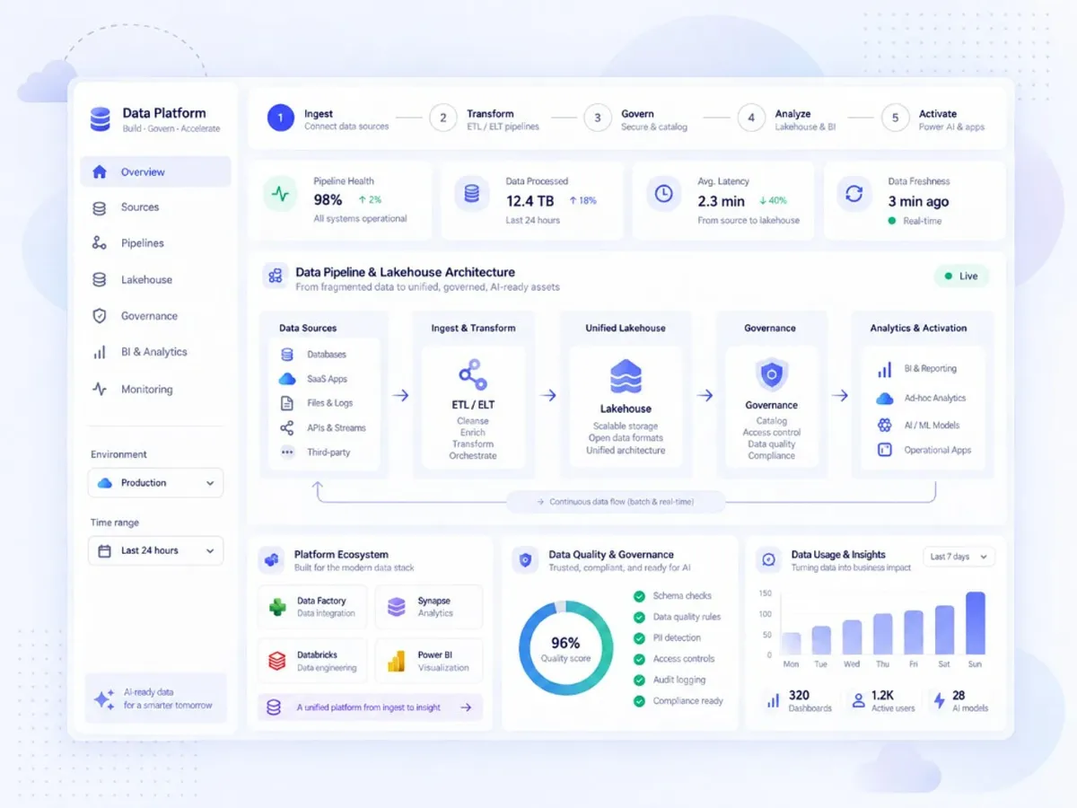This screenshot has height=808, width=1077.
Task: Select the ETL / ELT share-nodes icon
Action: tap(473, 373)
